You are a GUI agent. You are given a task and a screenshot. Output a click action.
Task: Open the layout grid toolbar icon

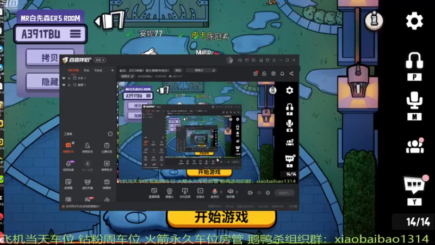[274, 73]
